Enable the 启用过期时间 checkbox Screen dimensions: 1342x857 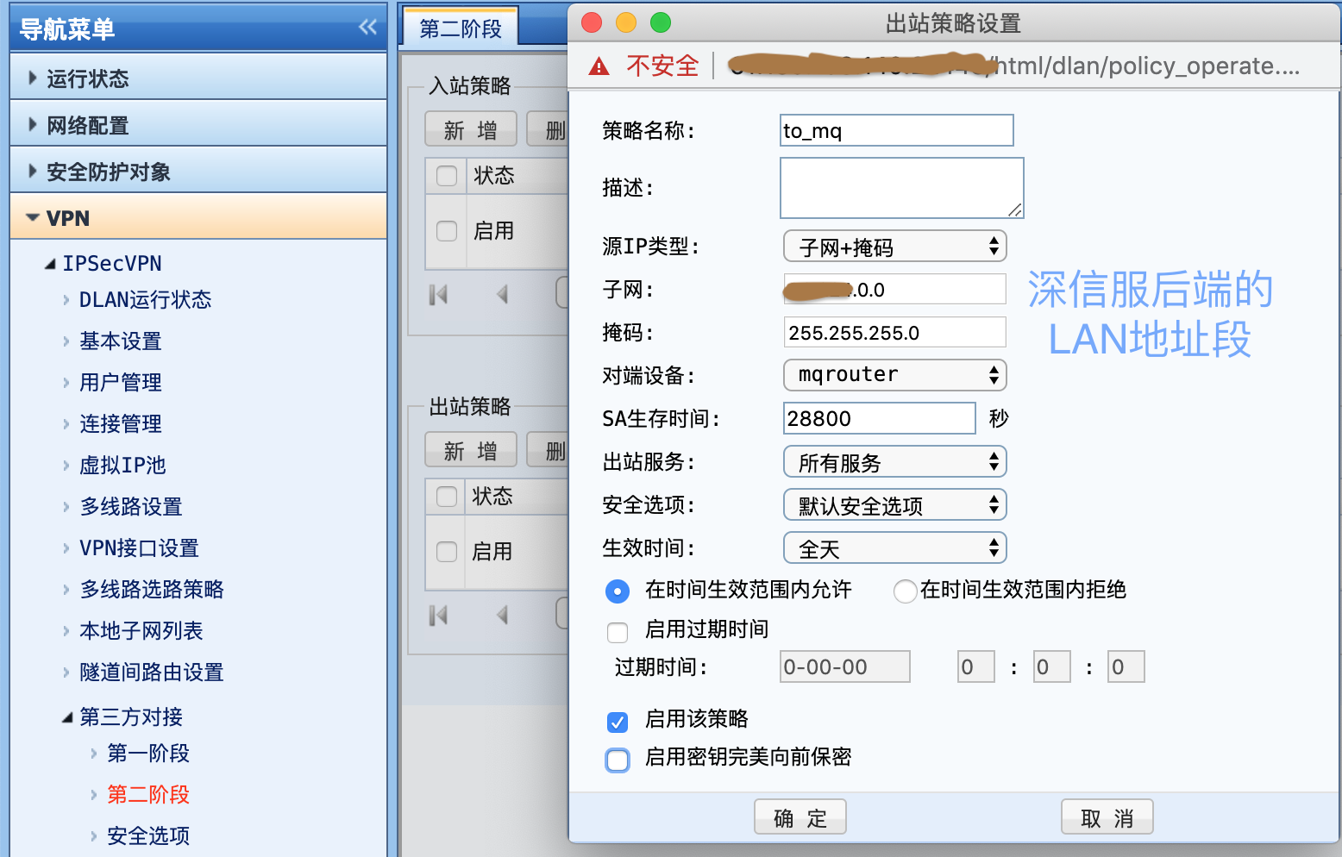click(x=618, y=632)
